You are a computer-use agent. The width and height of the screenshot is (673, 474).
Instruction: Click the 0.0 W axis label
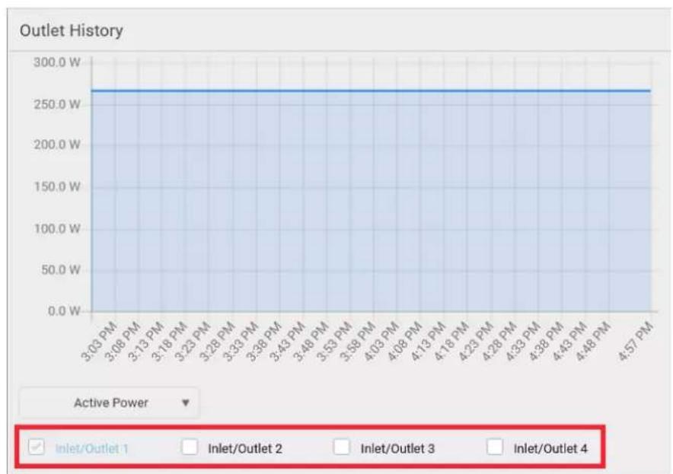tap(64, 311)
